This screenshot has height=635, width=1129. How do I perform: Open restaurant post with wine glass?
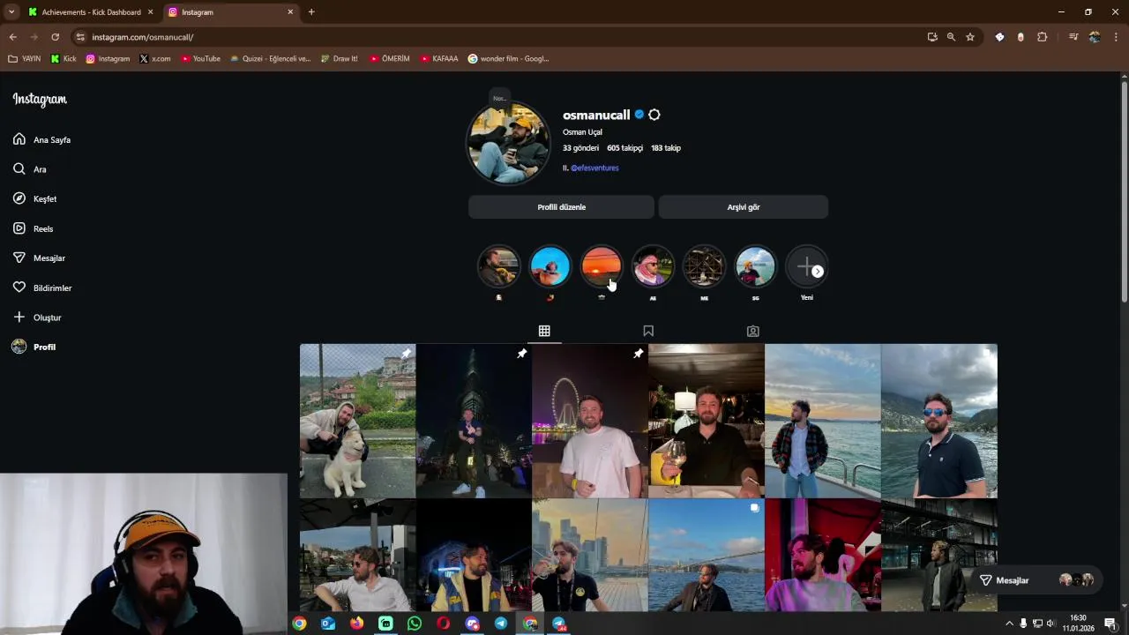coord(706,421)
